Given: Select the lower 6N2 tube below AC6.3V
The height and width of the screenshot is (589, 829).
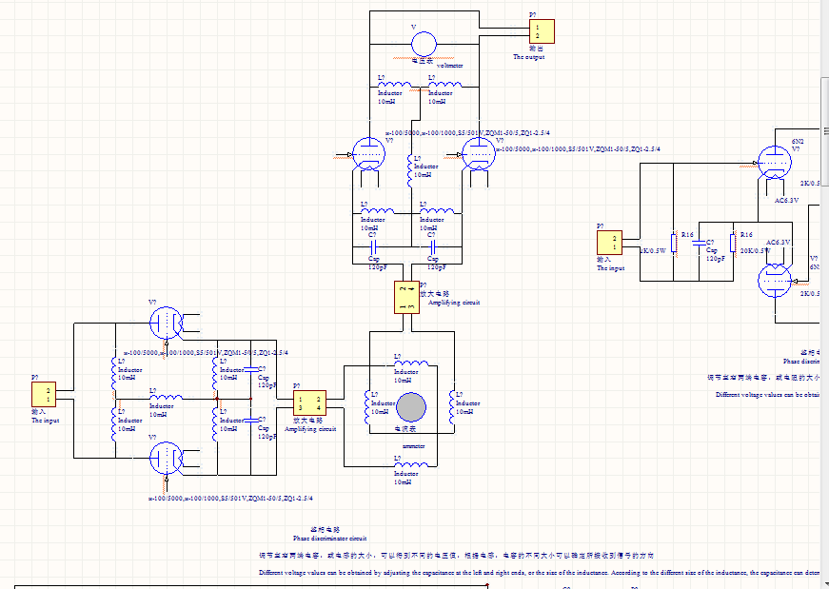Looking at the screenshot, I should pyautogui.click(x=775, y=282).
